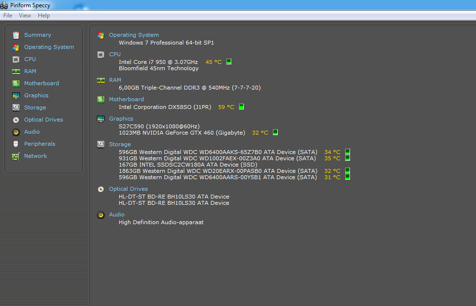Go to Motherboard in the sidebar

coord(42,83)
